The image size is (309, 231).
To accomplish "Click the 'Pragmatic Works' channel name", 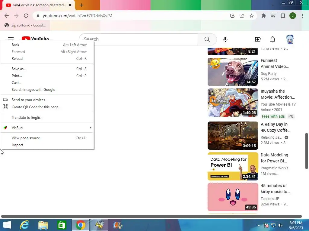I will pyautogui.click(x=274, y=168).
